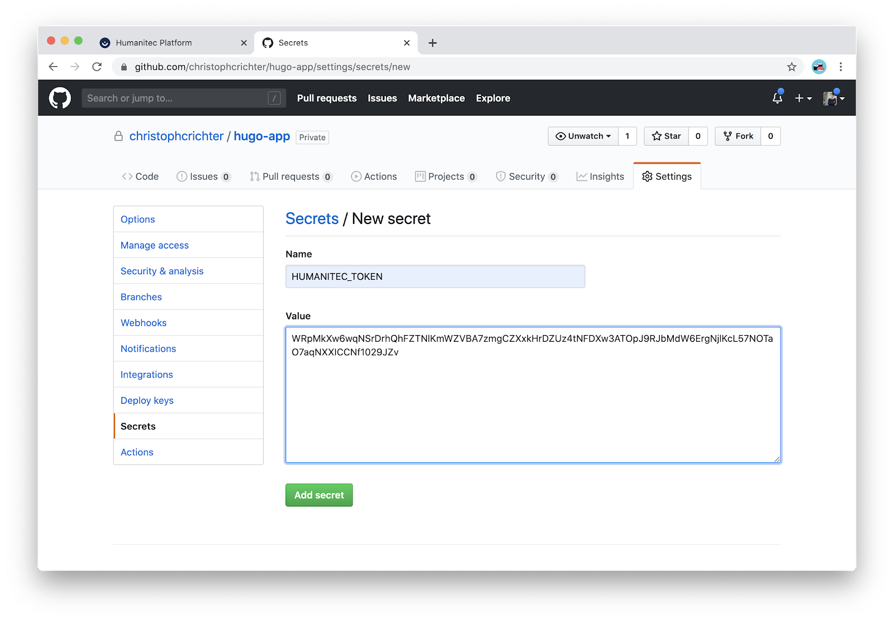Viewport: 894px width, 621px height.
Task: Open Branches settings
Action: (x=188, y=297)
